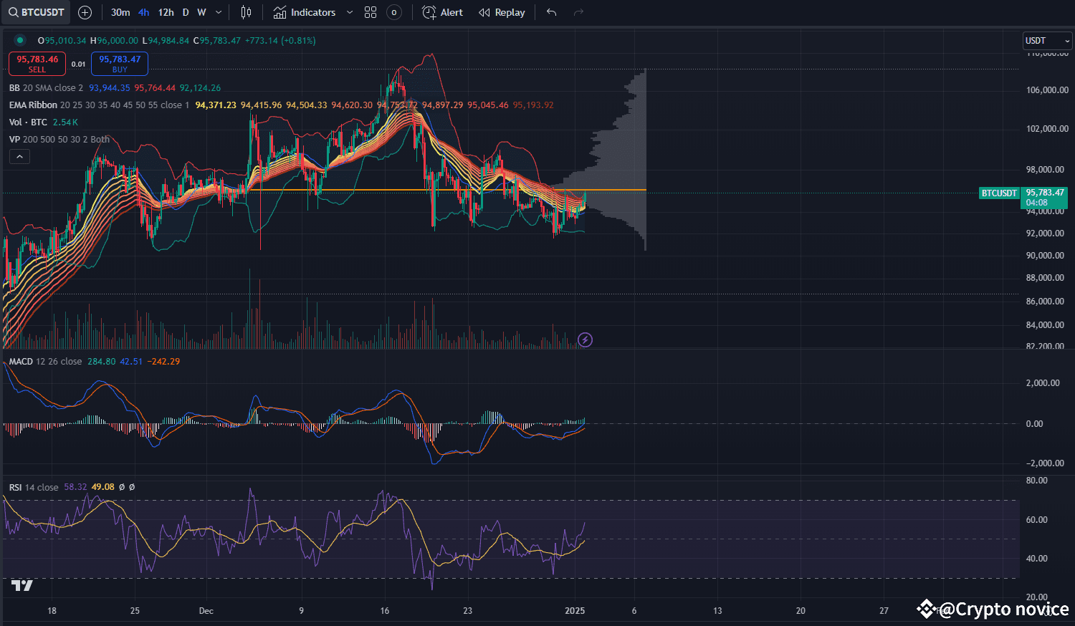
Task: Open the Indicators templates dropdown arrow
Action: click(x=350, y=12)
